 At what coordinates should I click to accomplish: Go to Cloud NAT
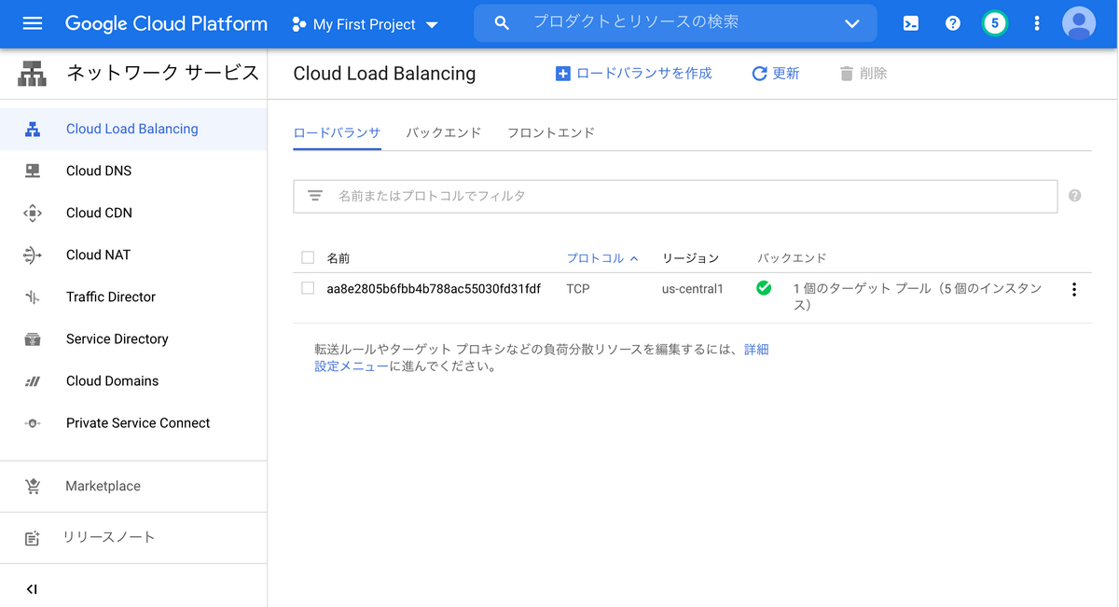98,255
